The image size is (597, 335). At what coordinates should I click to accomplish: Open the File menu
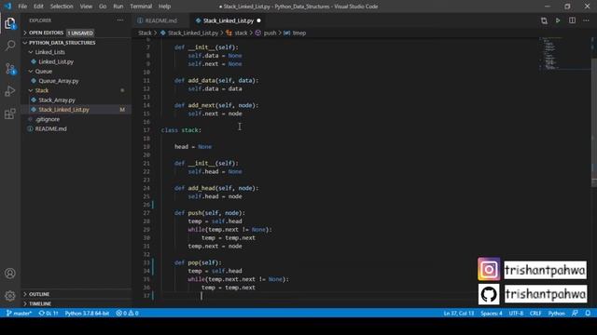[x=22, y=7]
